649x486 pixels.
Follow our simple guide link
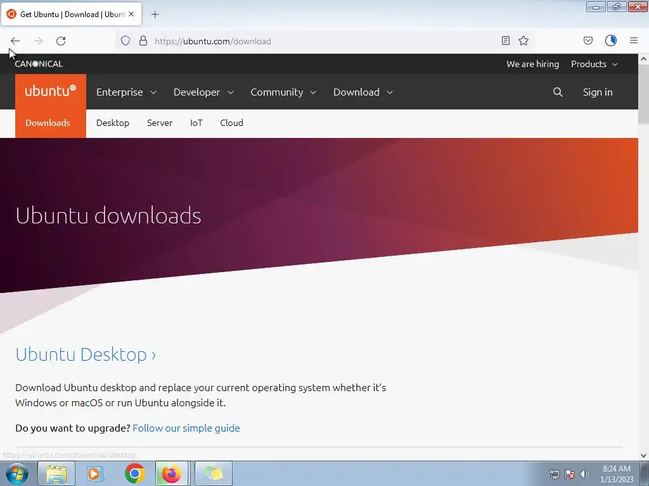(x=186, y=428)
